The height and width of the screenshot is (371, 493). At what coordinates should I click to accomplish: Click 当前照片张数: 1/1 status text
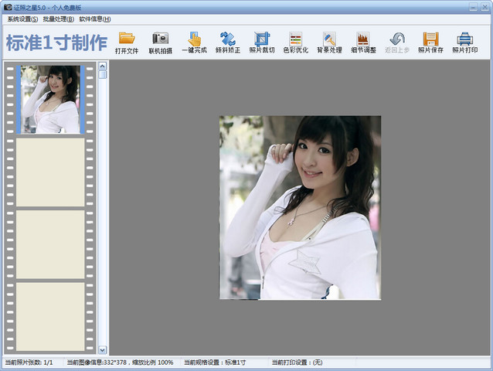point(29,362)
